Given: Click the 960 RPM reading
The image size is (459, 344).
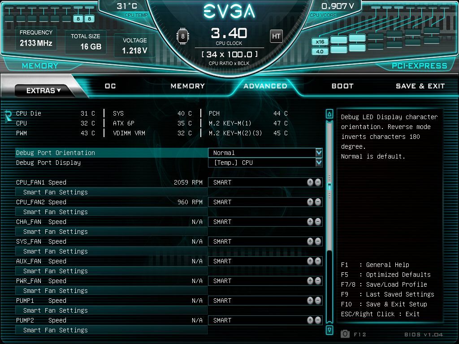Looking at the screenshot, I should click(x=190, y=202).
